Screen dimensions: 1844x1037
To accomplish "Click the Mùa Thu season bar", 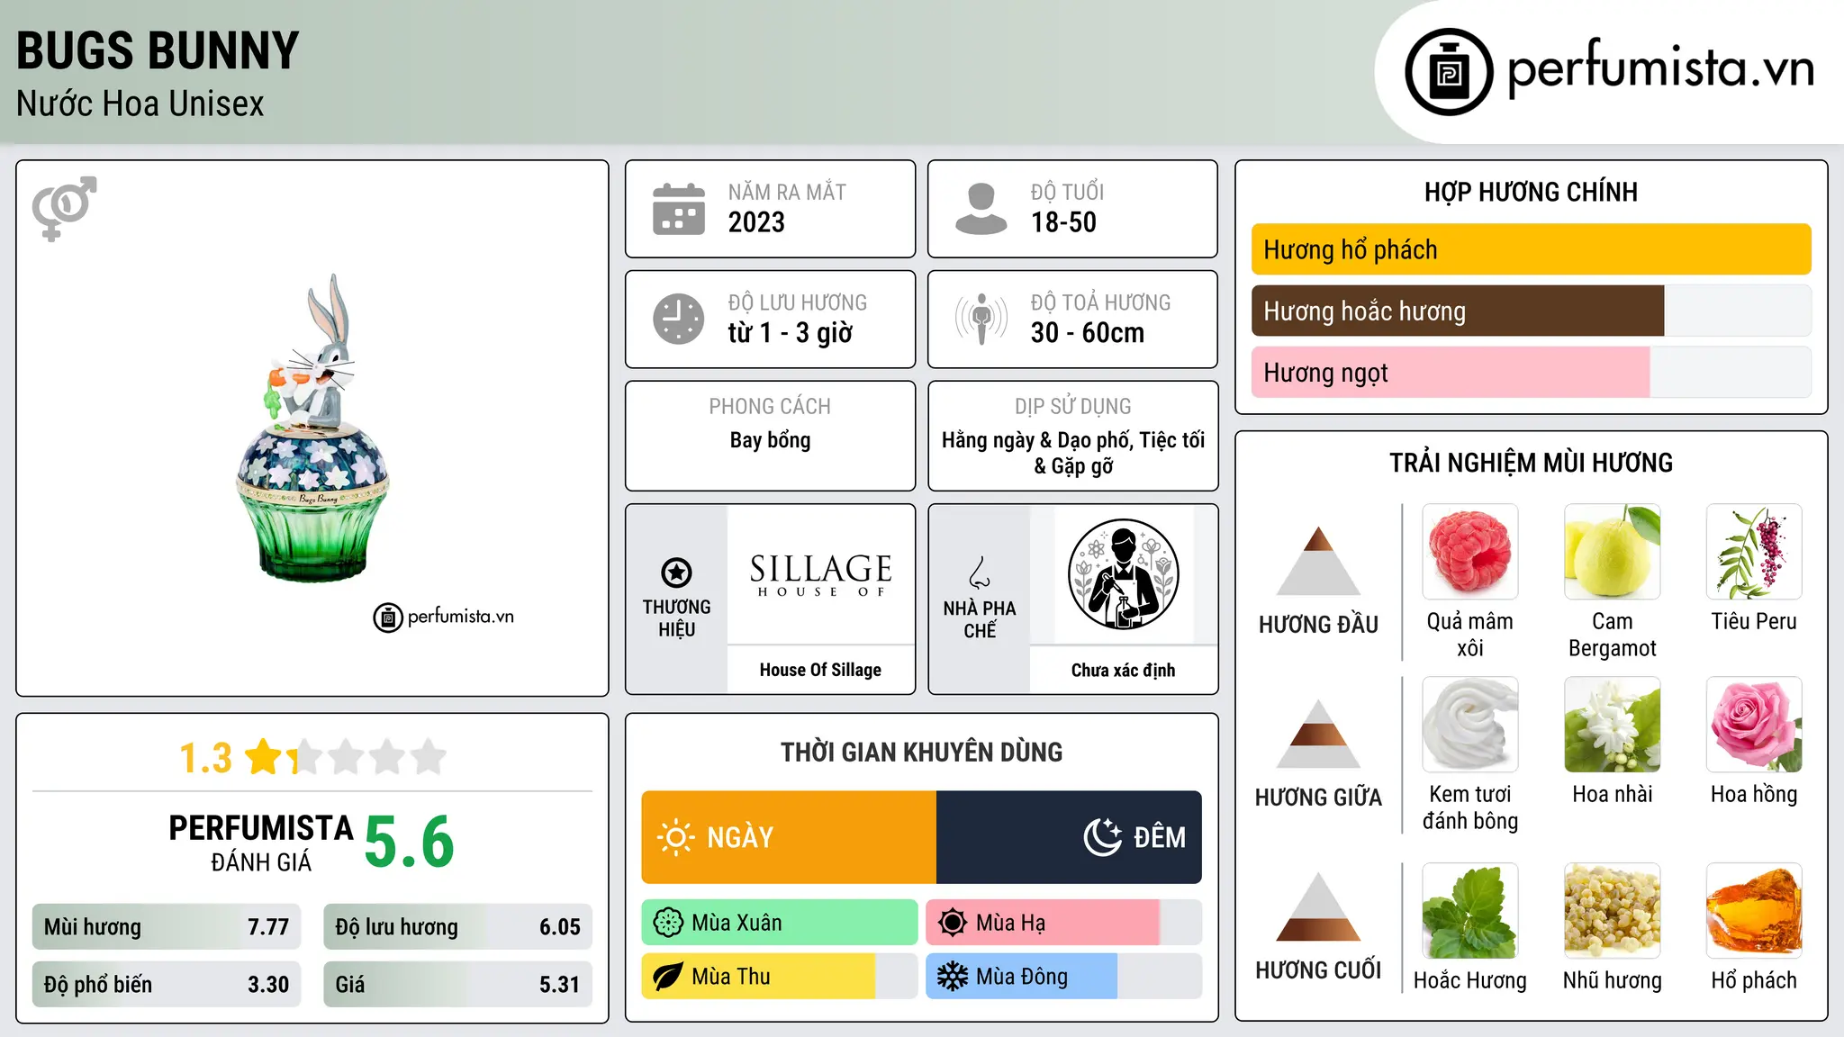I will click(780, 977).
